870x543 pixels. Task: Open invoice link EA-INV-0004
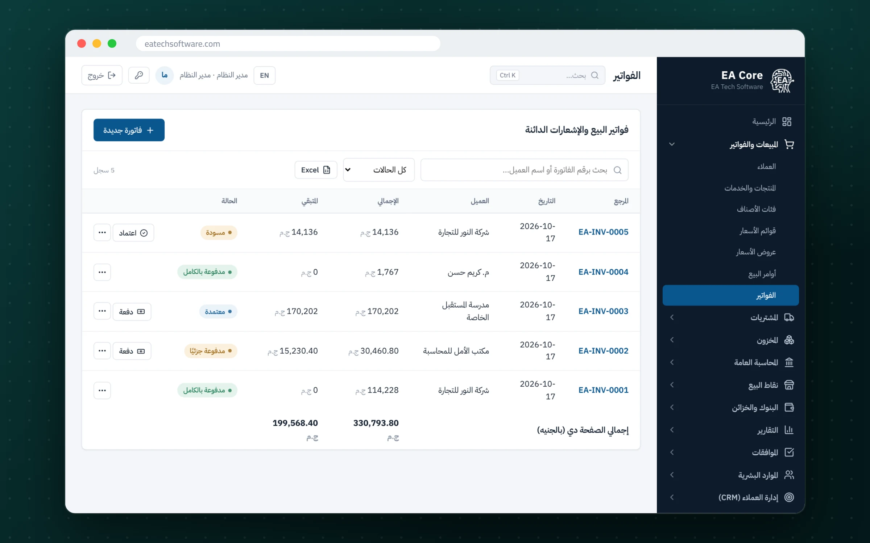603,272
